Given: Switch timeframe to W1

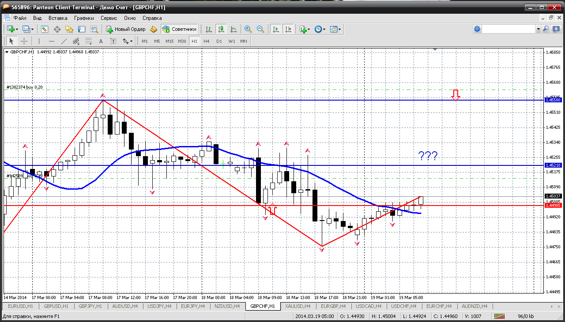Looking at the screenshot, I should (x=232, y=41).
